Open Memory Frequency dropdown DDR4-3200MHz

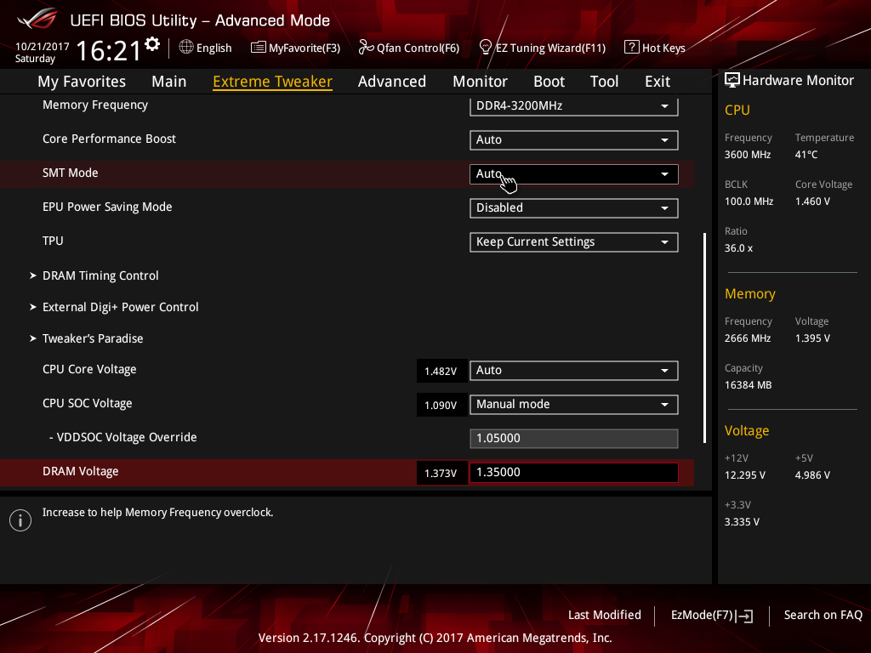(574, 105)
